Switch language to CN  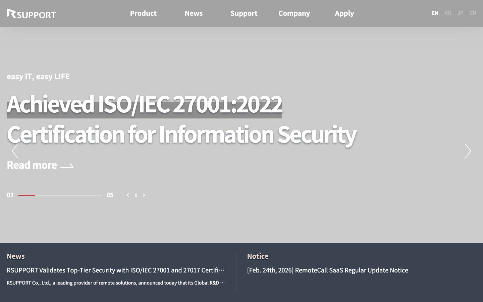click(x=473, y=13)
